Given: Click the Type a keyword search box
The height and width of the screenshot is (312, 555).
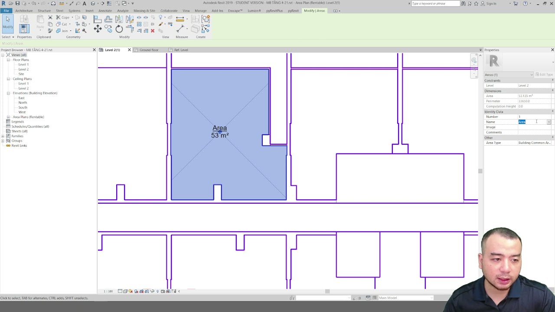Looking at the screenshot, I should coord(435,3).
